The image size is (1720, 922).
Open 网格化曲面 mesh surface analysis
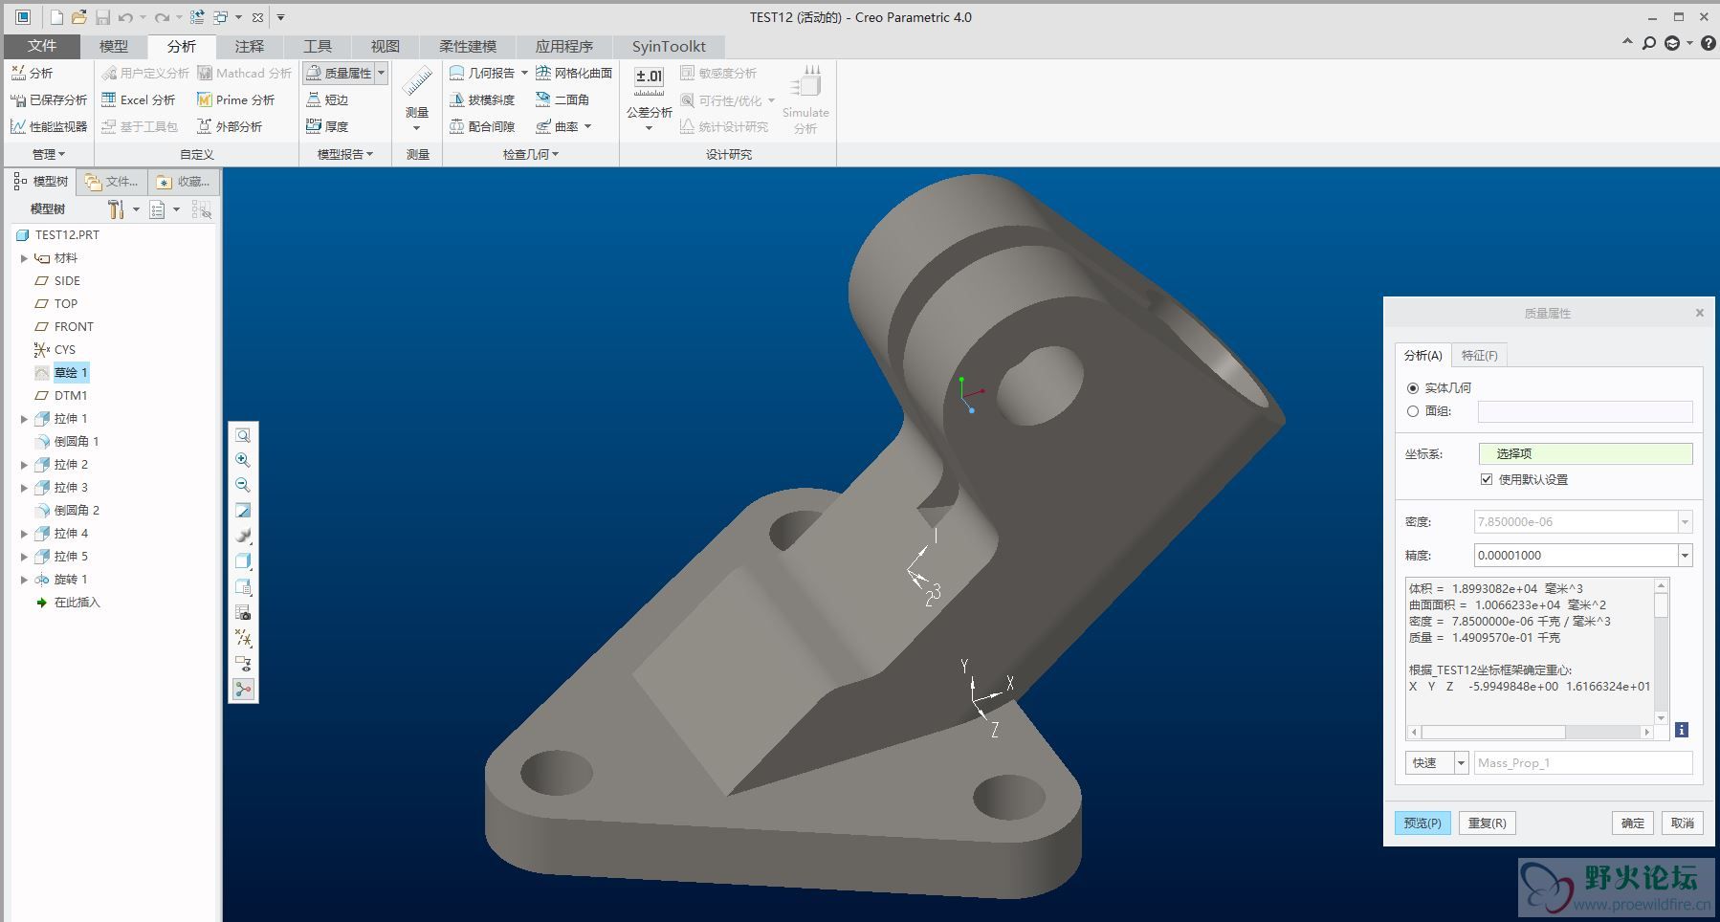coord(574,73)
